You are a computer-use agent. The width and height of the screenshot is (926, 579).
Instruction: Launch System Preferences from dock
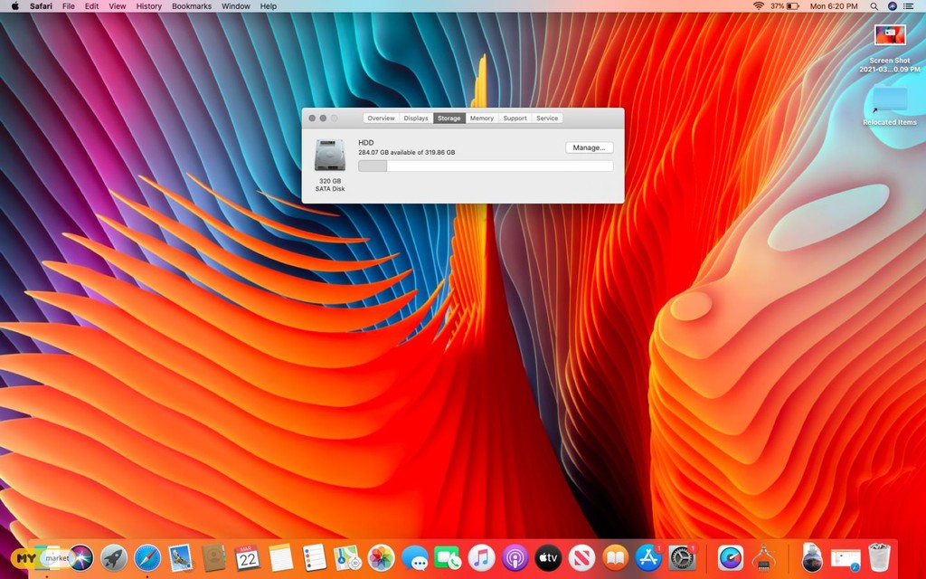click(682, 557)
